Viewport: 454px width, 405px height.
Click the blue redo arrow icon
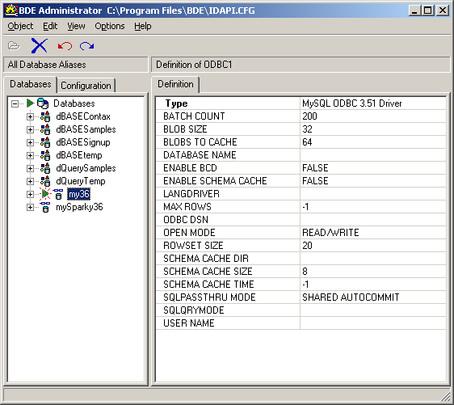87,46
